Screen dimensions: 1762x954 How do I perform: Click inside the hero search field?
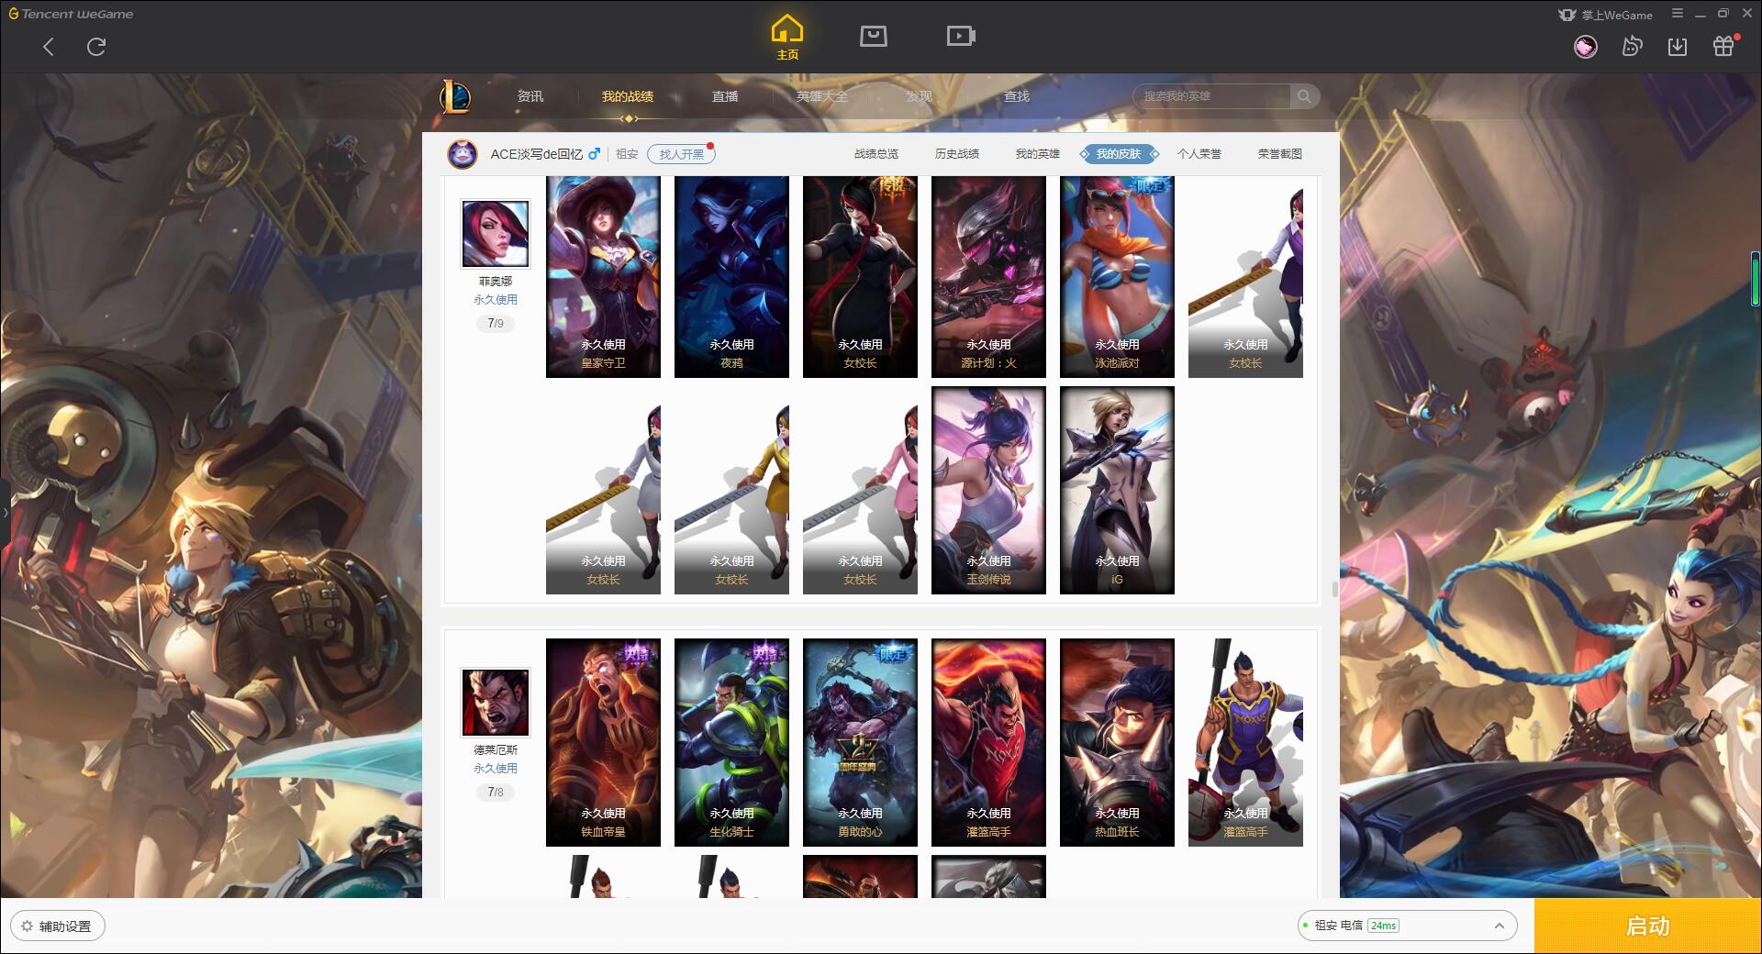tap(1212, 96)
